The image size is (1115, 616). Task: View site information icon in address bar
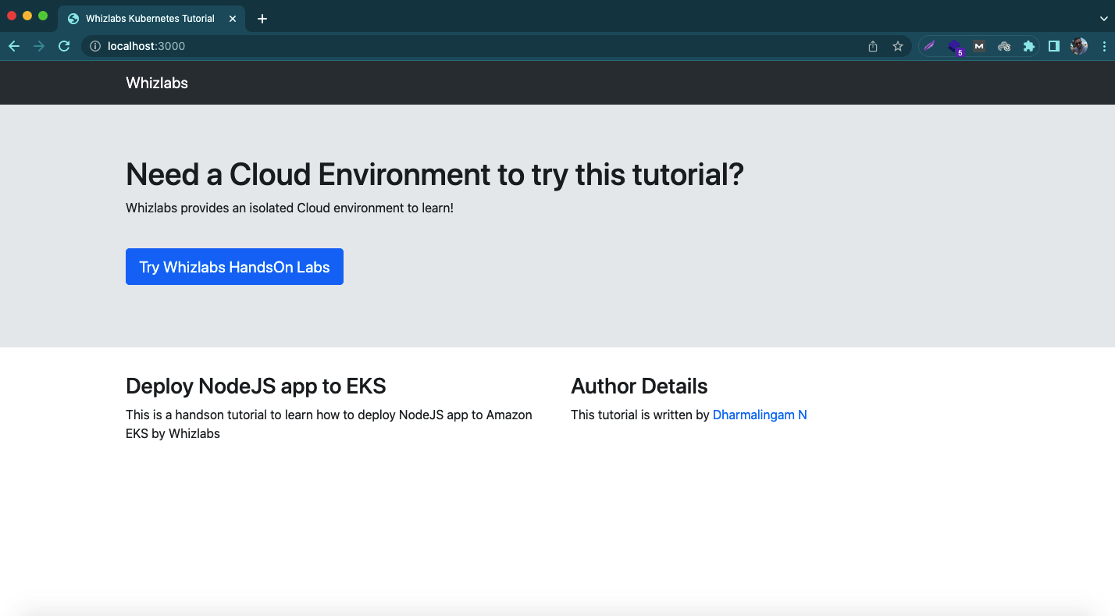[95, 46]
